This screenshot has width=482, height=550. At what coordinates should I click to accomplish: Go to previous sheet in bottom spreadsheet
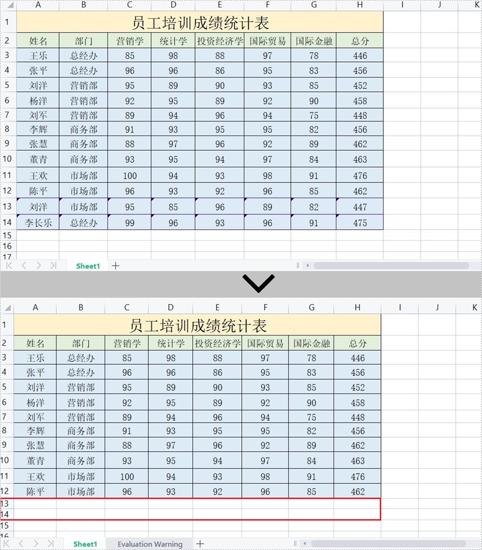tap(21, 544)
